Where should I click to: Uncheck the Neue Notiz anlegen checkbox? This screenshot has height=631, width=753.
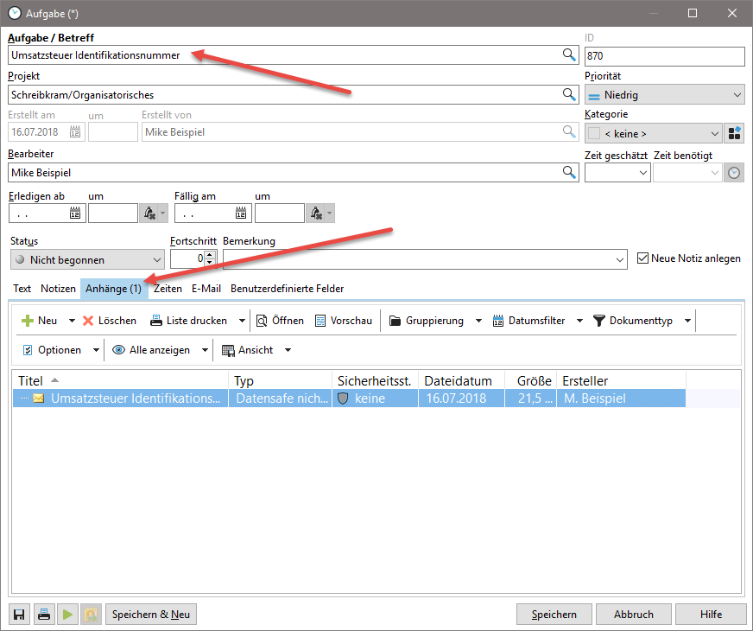coord(642,258)
